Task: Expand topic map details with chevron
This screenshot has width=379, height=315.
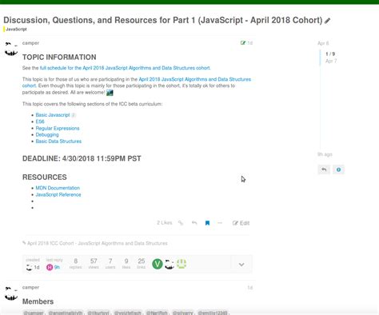Action: (241, 265)
